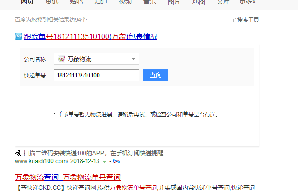Switch to the 网页 tab
The height and width of the screenshot is (193, 298).
click(27, 2)
